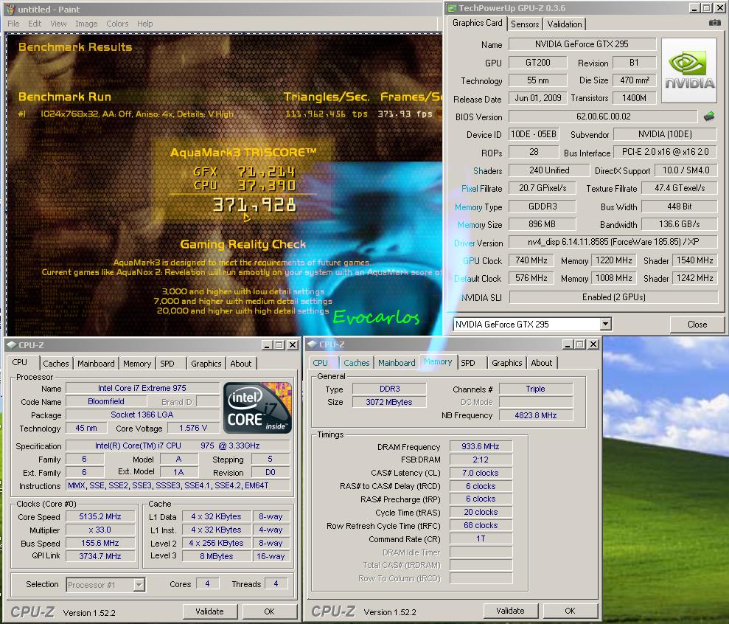729x624 pixels.
Task: Click the CPU name Intel Core i7 Extreme 975
Action: [142, 388]
